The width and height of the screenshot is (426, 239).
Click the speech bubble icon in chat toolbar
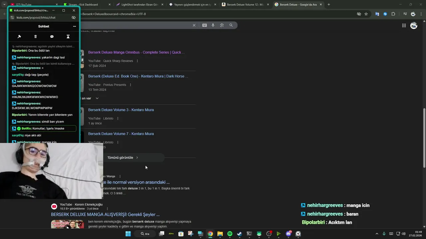click(52, 37)
